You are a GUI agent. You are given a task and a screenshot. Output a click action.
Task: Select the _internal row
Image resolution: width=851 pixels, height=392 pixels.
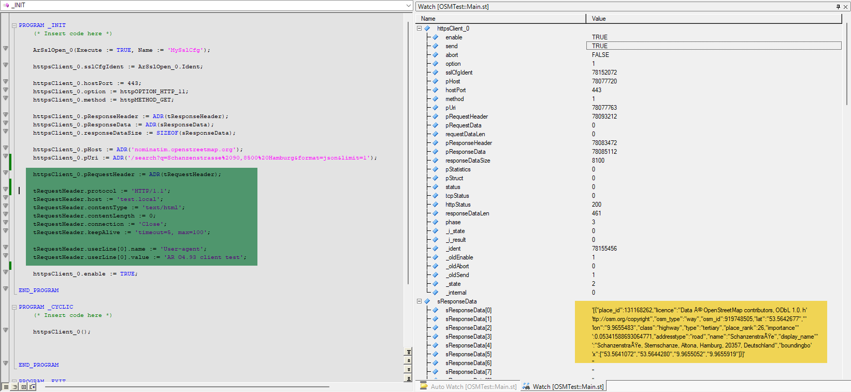point(456,293)
